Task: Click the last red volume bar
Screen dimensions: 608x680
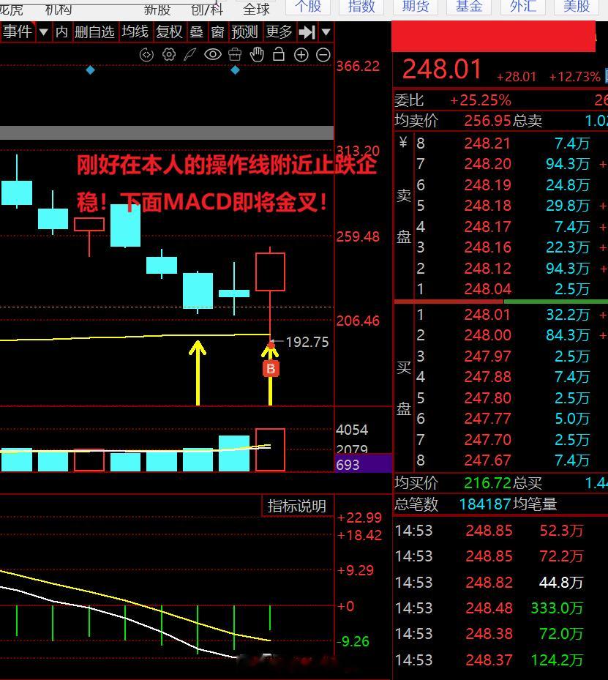Action: 270,449
